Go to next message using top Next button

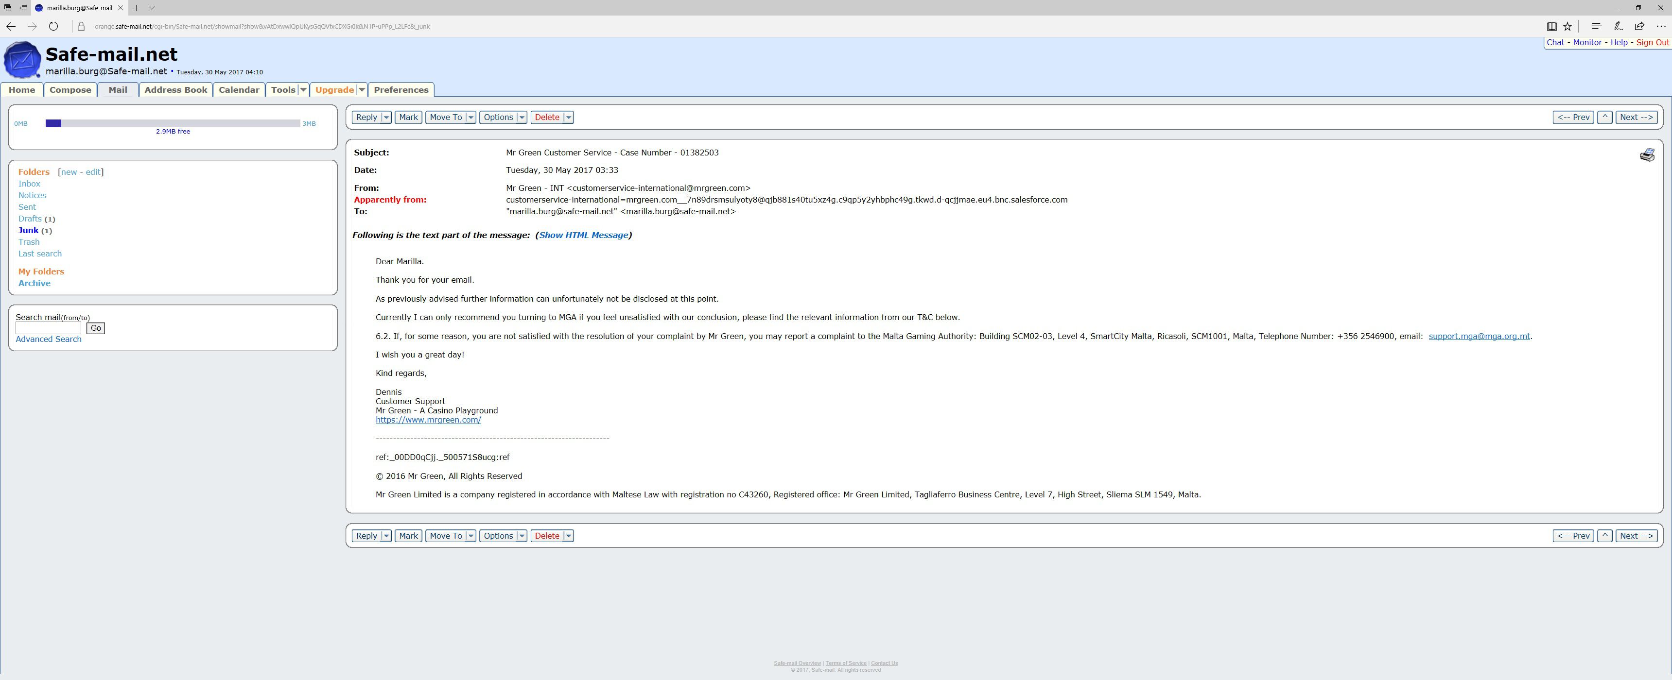point(1637,118)
